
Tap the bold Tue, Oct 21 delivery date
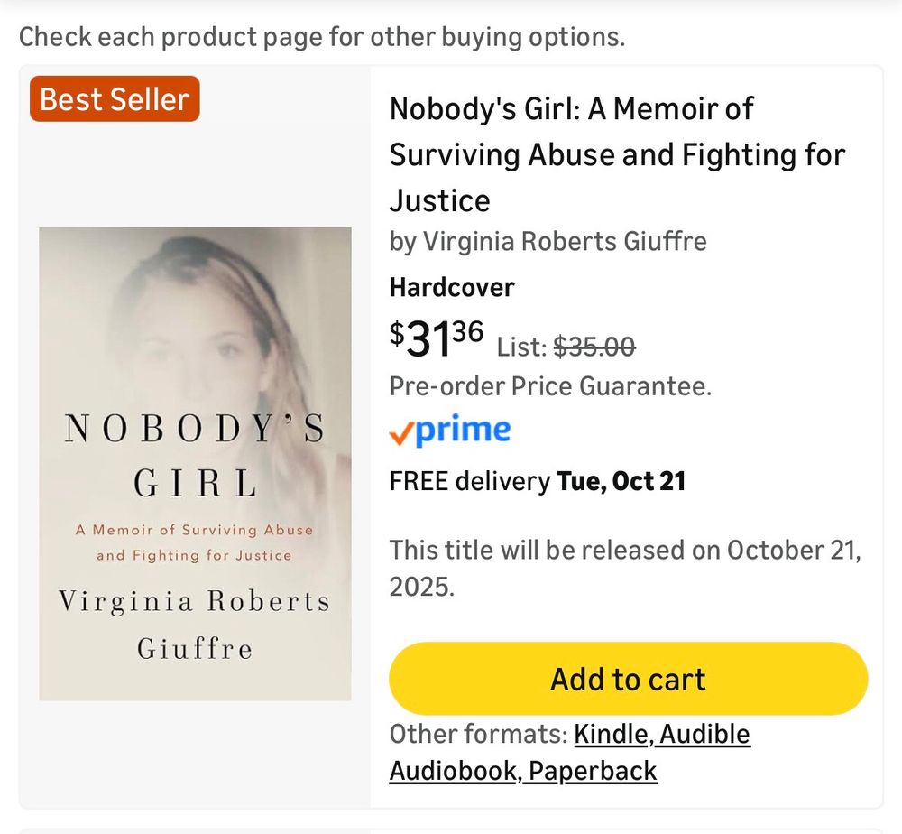(x=621, y=481)
